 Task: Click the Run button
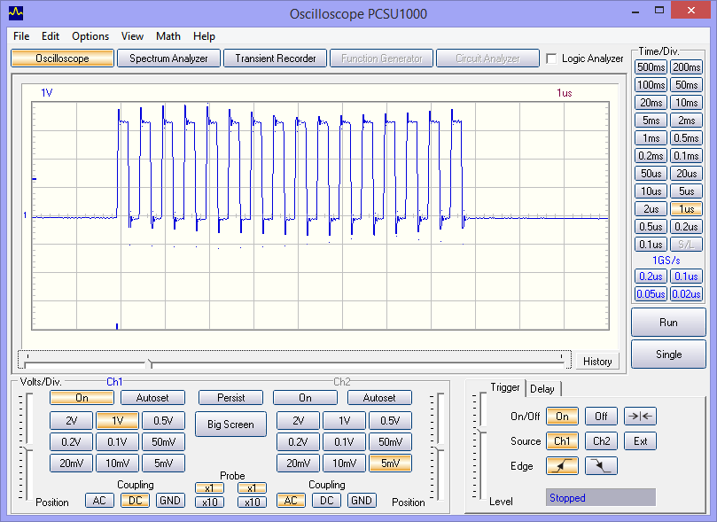coord(668,323)
